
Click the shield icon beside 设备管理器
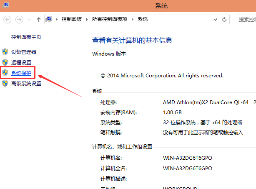coord(5,52)
